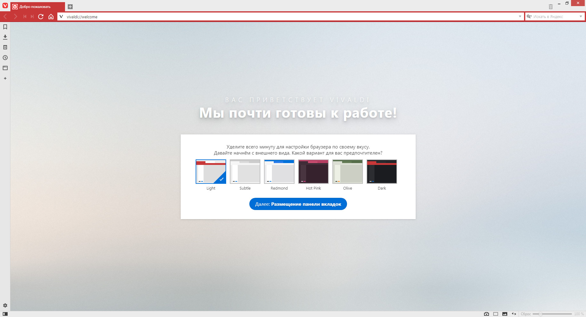
Task: Click the fast forward navigation button
Action: click(32, 16)
